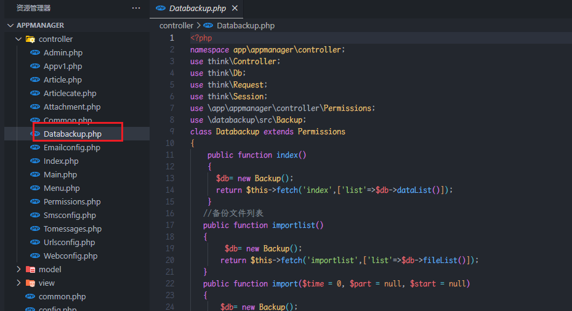This screenshot has height=311, width=572.
Task: Expand the model folder chevron
Action: click(x=18, y=269)
